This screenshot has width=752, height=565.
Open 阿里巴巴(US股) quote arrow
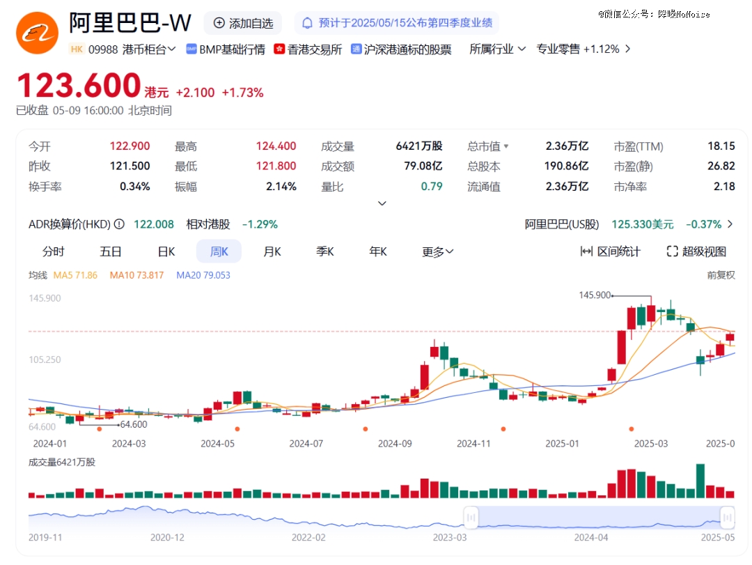pyautogui.click(x=730, y=224)
